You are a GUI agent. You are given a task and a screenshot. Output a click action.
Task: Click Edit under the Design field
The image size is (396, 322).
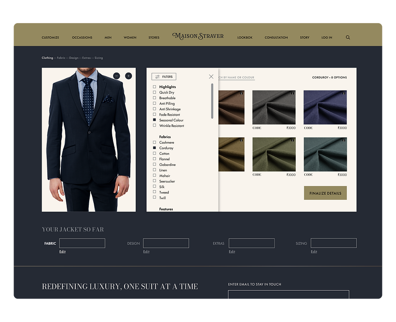[146, 252]
